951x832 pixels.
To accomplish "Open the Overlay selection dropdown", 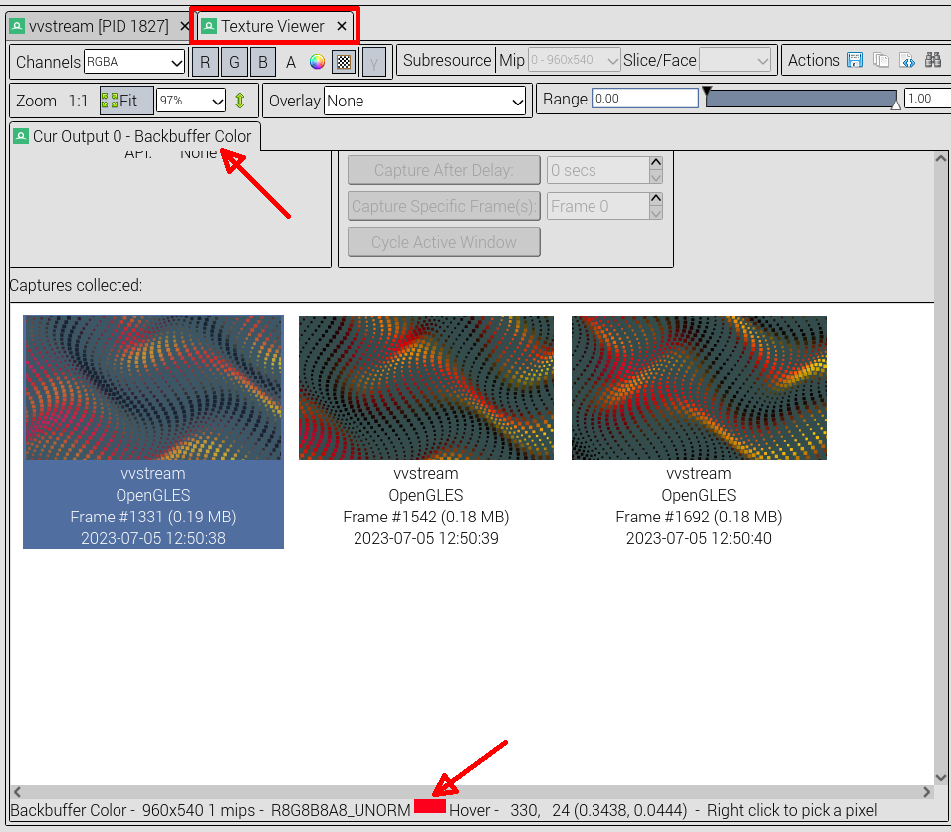I will coord(423,100).
